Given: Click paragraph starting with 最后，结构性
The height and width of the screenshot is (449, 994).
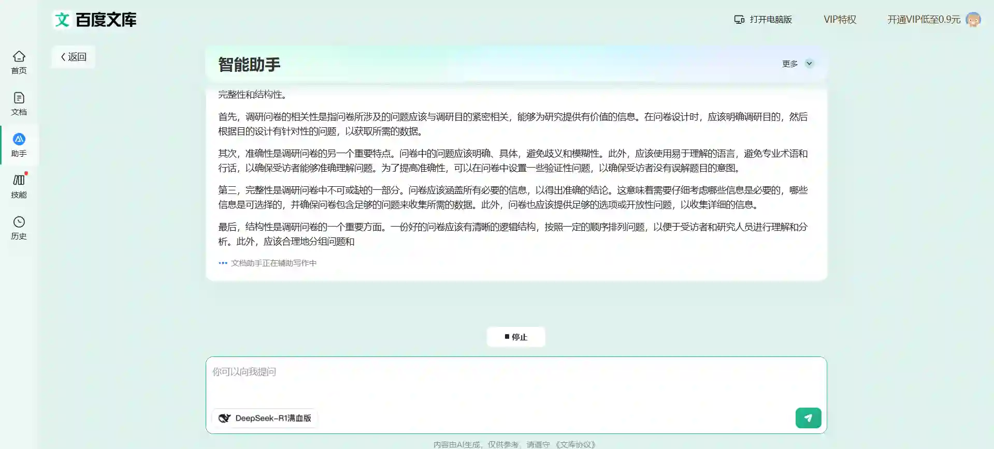Looking at the screenshot, I should pos(513,234).
